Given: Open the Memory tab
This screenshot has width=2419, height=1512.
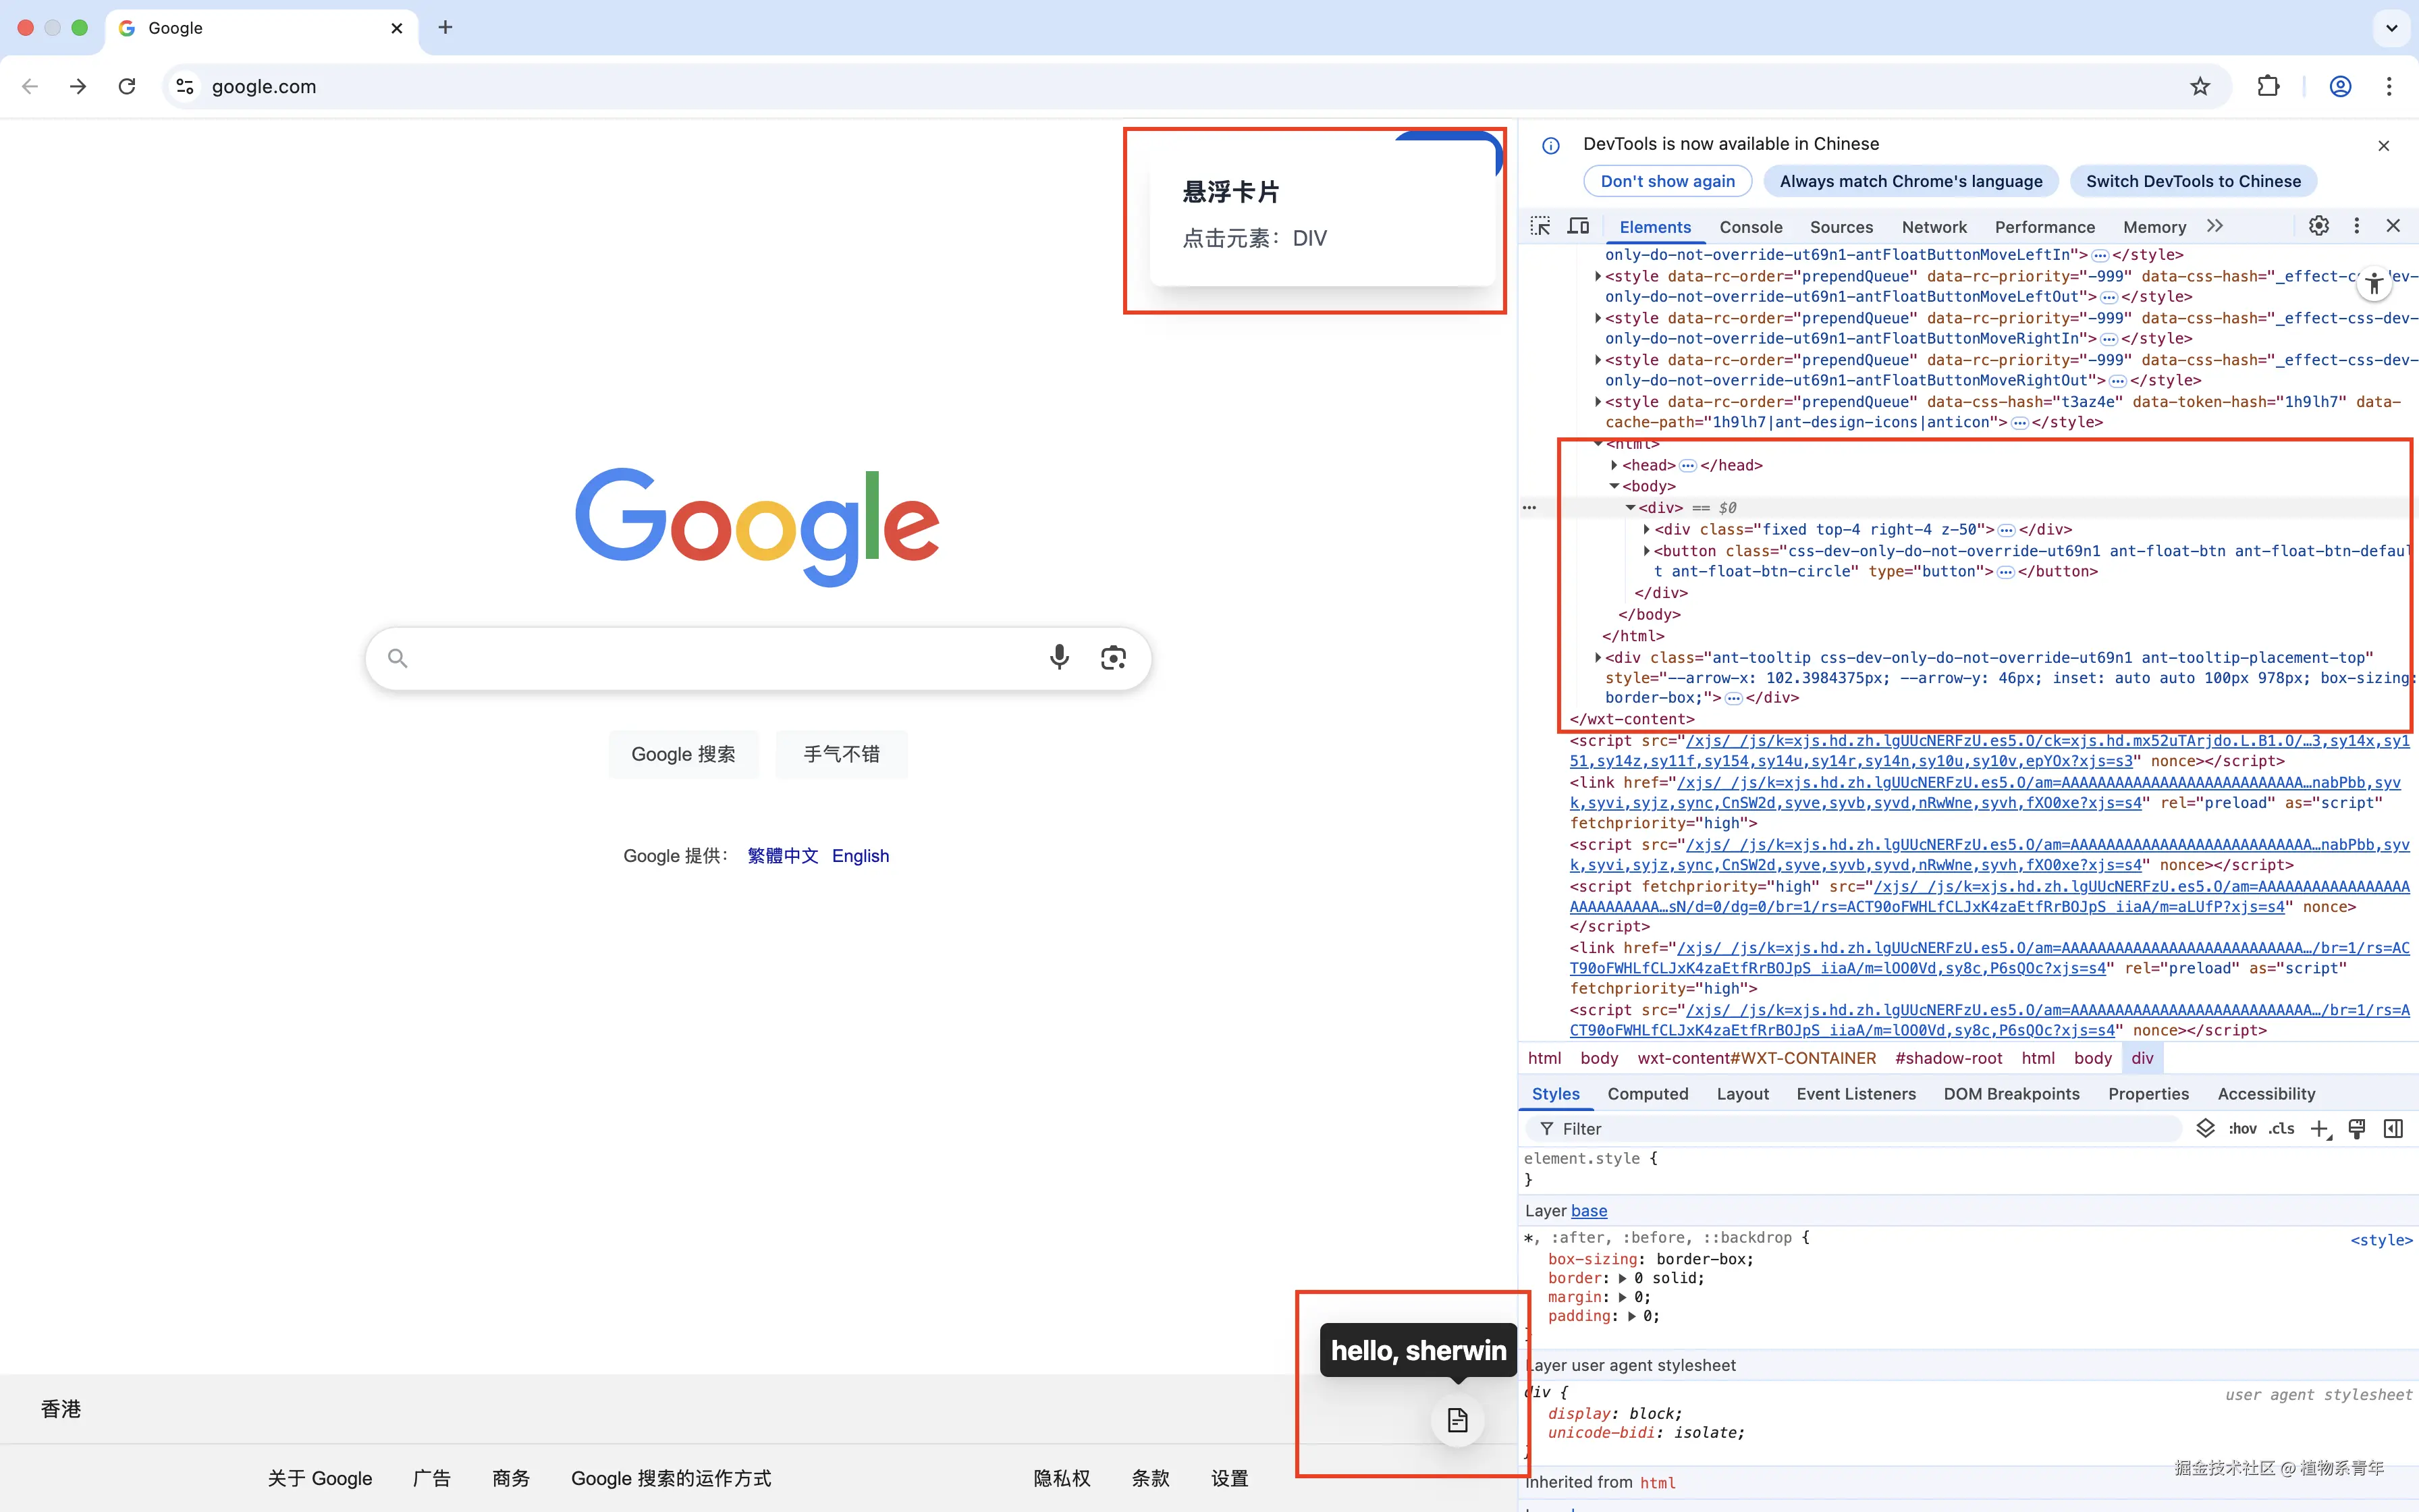Looking at the screenshot, I should (2154, 227).
